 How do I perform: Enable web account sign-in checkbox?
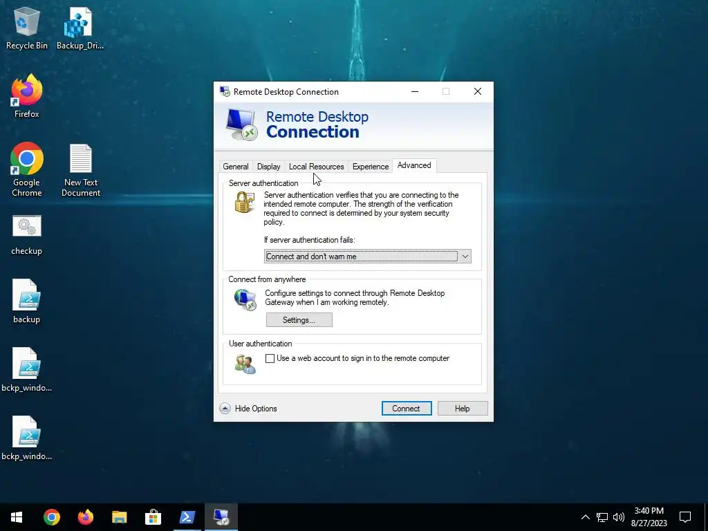270,359
